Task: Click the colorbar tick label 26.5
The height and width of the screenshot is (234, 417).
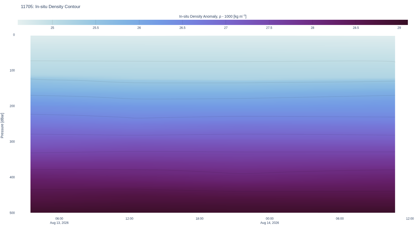Action: point(182,28)
